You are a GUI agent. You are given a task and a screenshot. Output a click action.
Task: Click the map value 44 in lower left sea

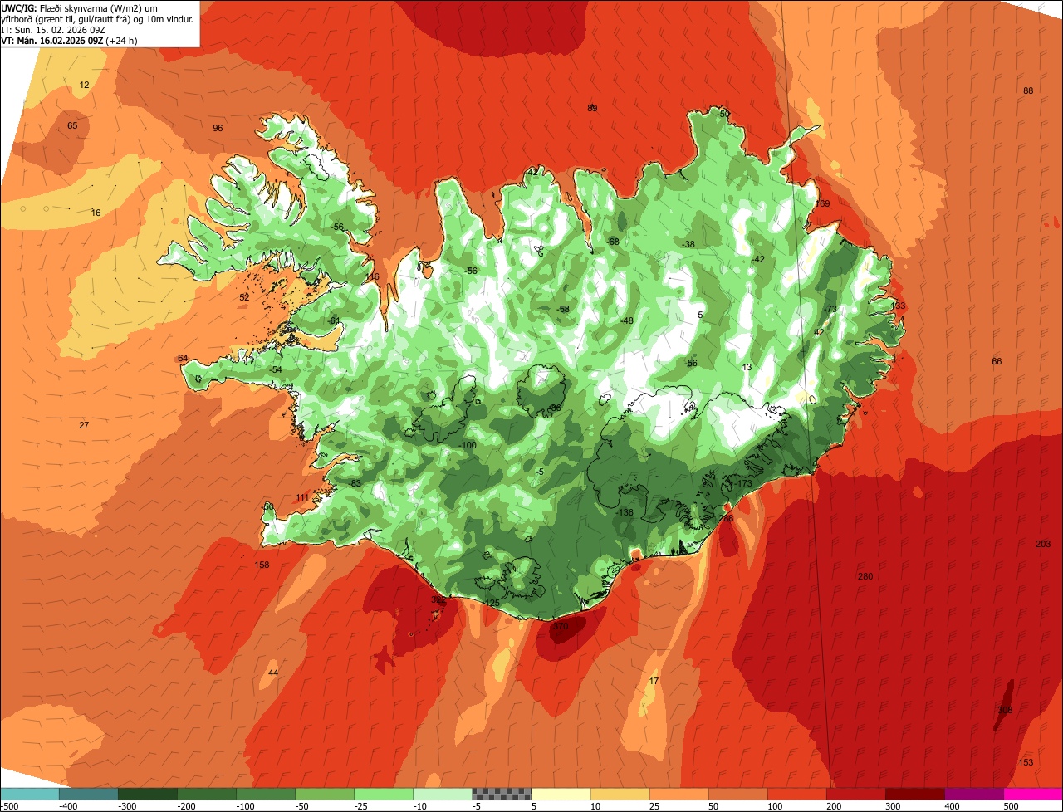click(x=273, y=673)
